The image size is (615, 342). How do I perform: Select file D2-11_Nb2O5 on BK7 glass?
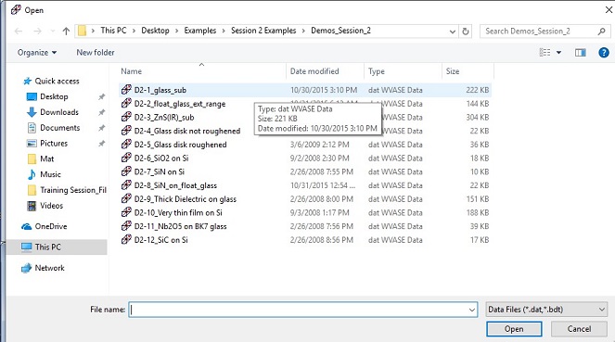click(181, 226)
